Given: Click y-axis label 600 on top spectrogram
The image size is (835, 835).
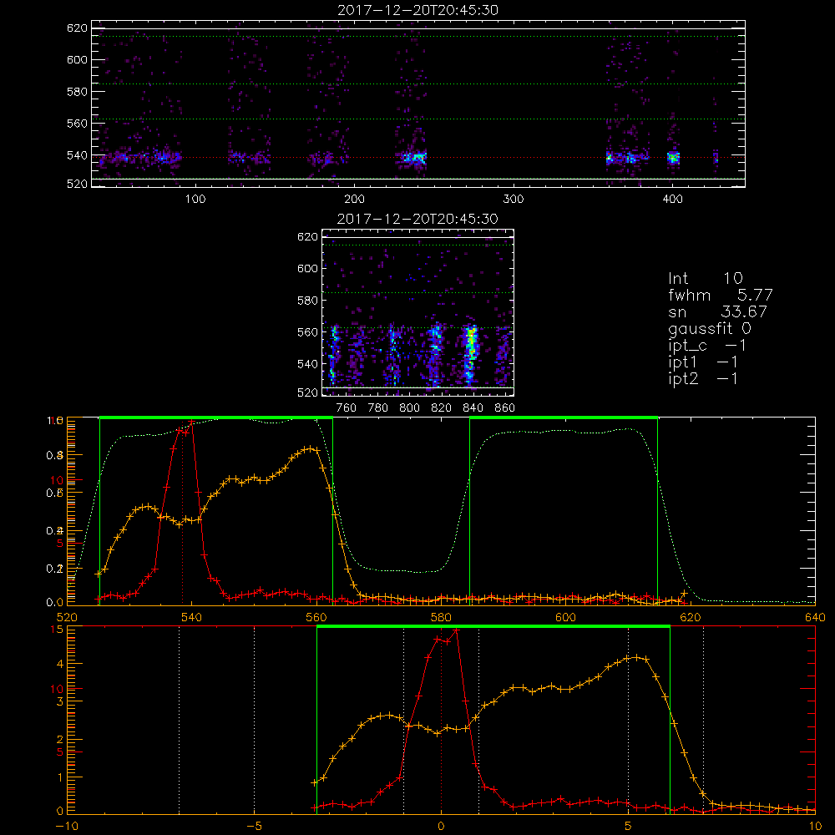Looking at the screenshot, I should [77, 59].
